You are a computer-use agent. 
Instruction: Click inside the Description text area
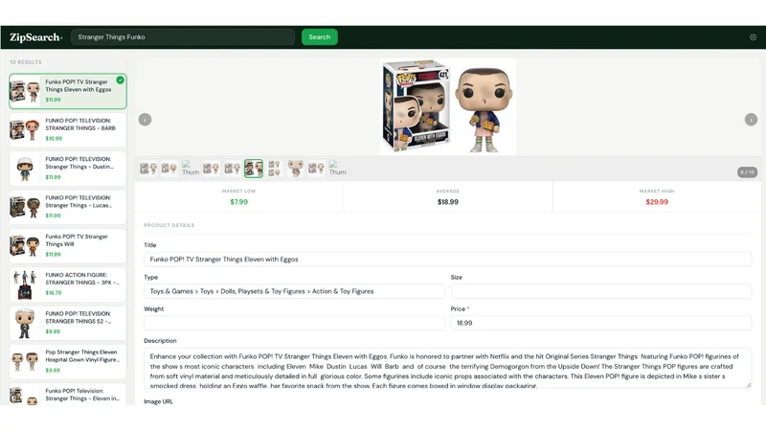(447, 368)
